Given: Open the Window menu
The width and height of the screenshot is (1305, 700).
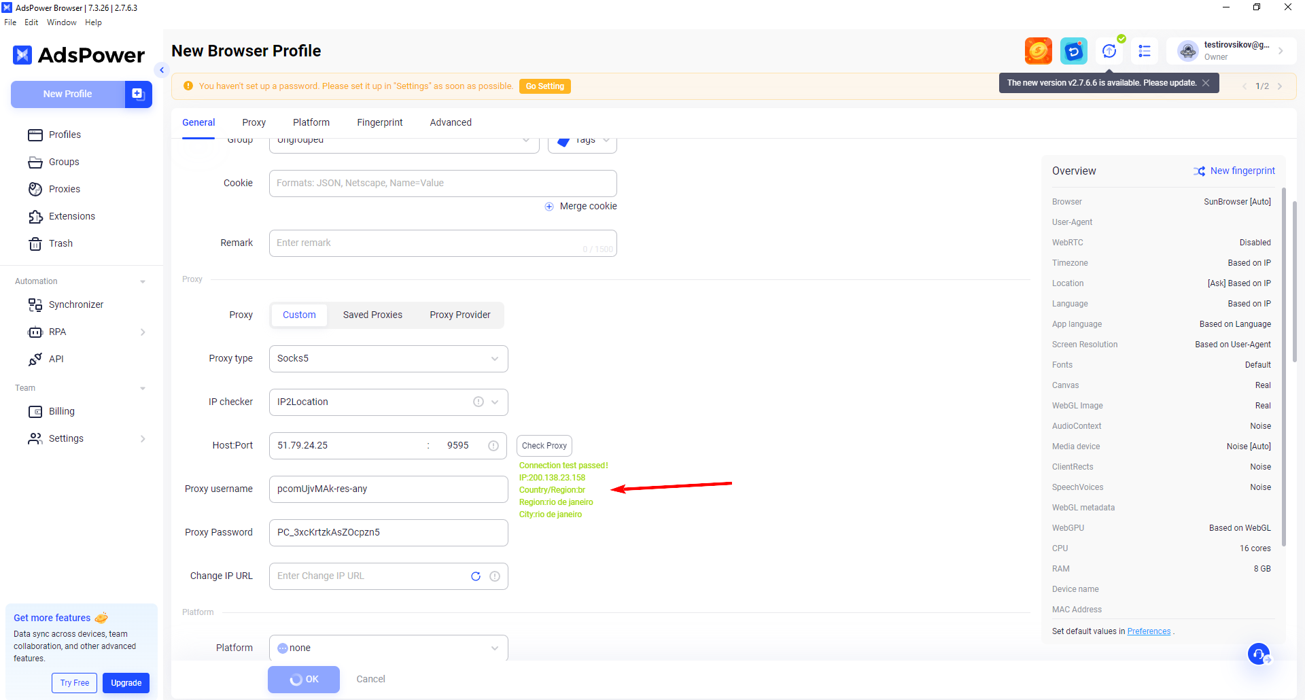Looking at the screenshot, I should pos(61,22).
